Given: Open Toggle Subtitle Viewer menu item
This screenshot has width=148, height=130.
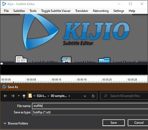Looking at the screenshot, I should (x=56, y=11).
